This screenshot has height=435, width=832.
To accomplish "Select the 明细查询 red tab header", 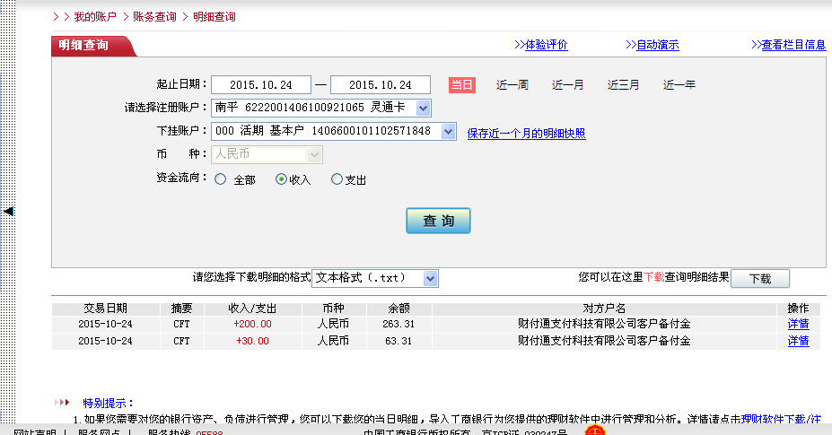I will (85, 46).
